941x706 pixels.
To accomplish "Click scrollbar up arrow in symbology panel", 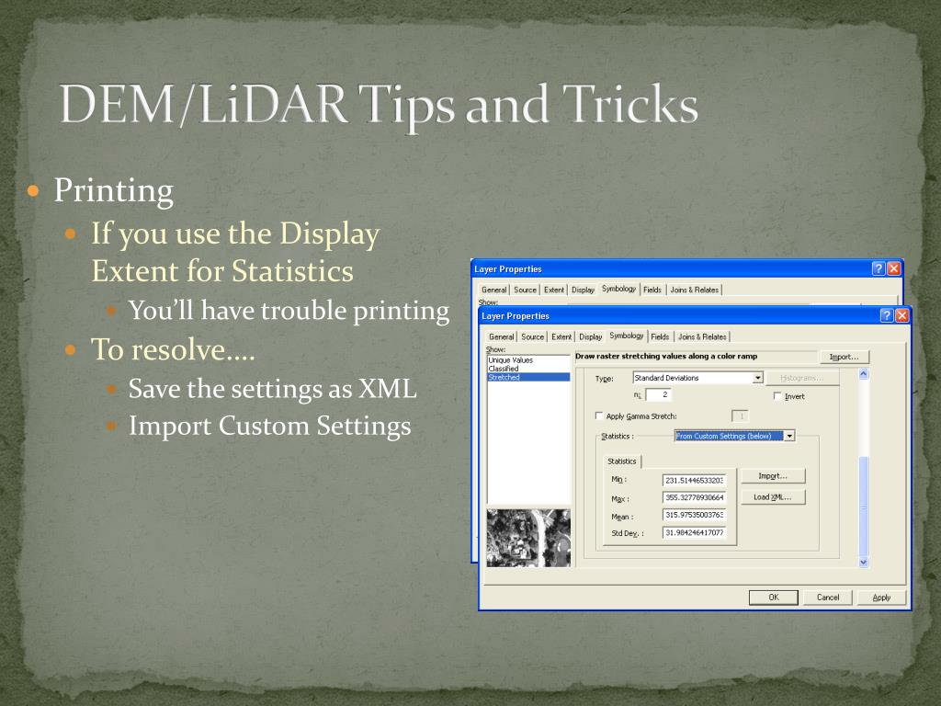I will [x=864, y=374].
